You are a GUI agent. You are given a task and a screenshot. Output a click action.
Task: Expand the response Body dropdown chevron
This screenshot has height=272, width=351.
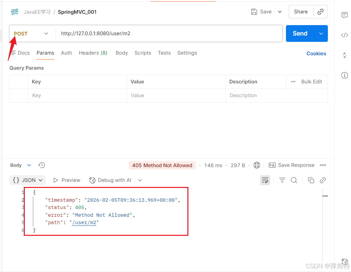click(x=29, y=165)
